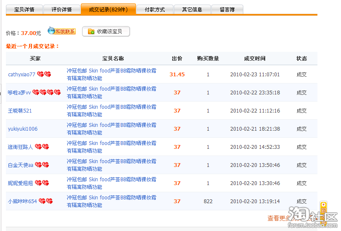Click the yellow back-to-top arrow icon
341x231 pixels.
[x=323, y=205]
